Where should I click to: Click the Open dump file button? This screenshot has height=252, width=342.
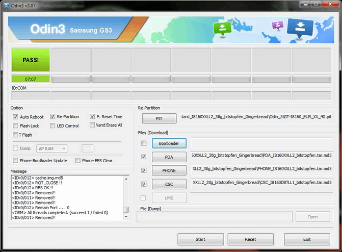[313, 217]
